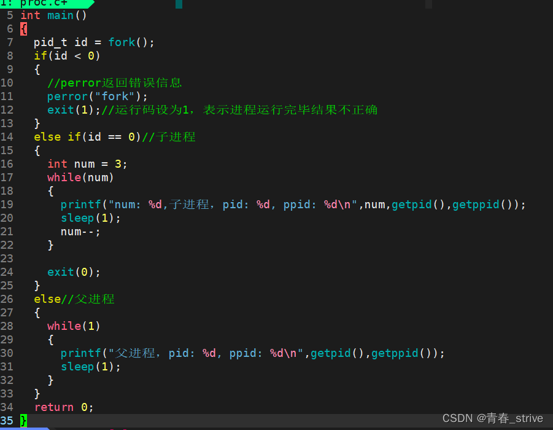
Task: Click 'pid_t id = fork();' on line 7
Action: coord(94,42)
